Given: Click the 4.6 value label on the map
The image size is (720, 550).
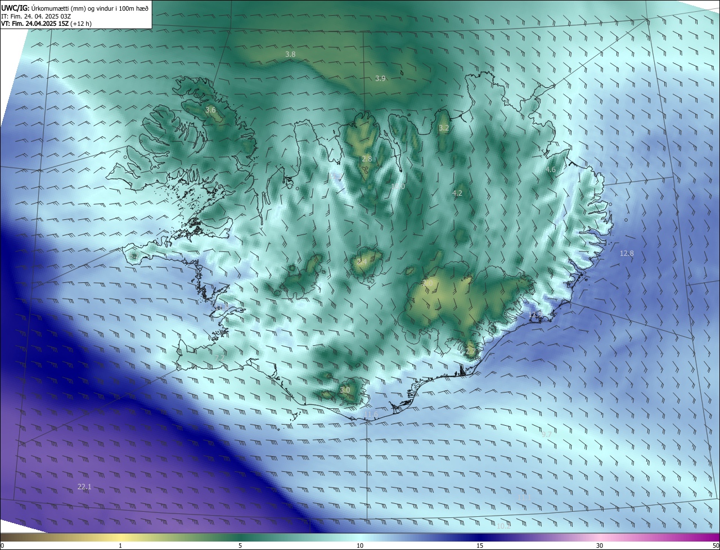Looking at the screenshot, I should pyautogui.click(x=551, y=169).
